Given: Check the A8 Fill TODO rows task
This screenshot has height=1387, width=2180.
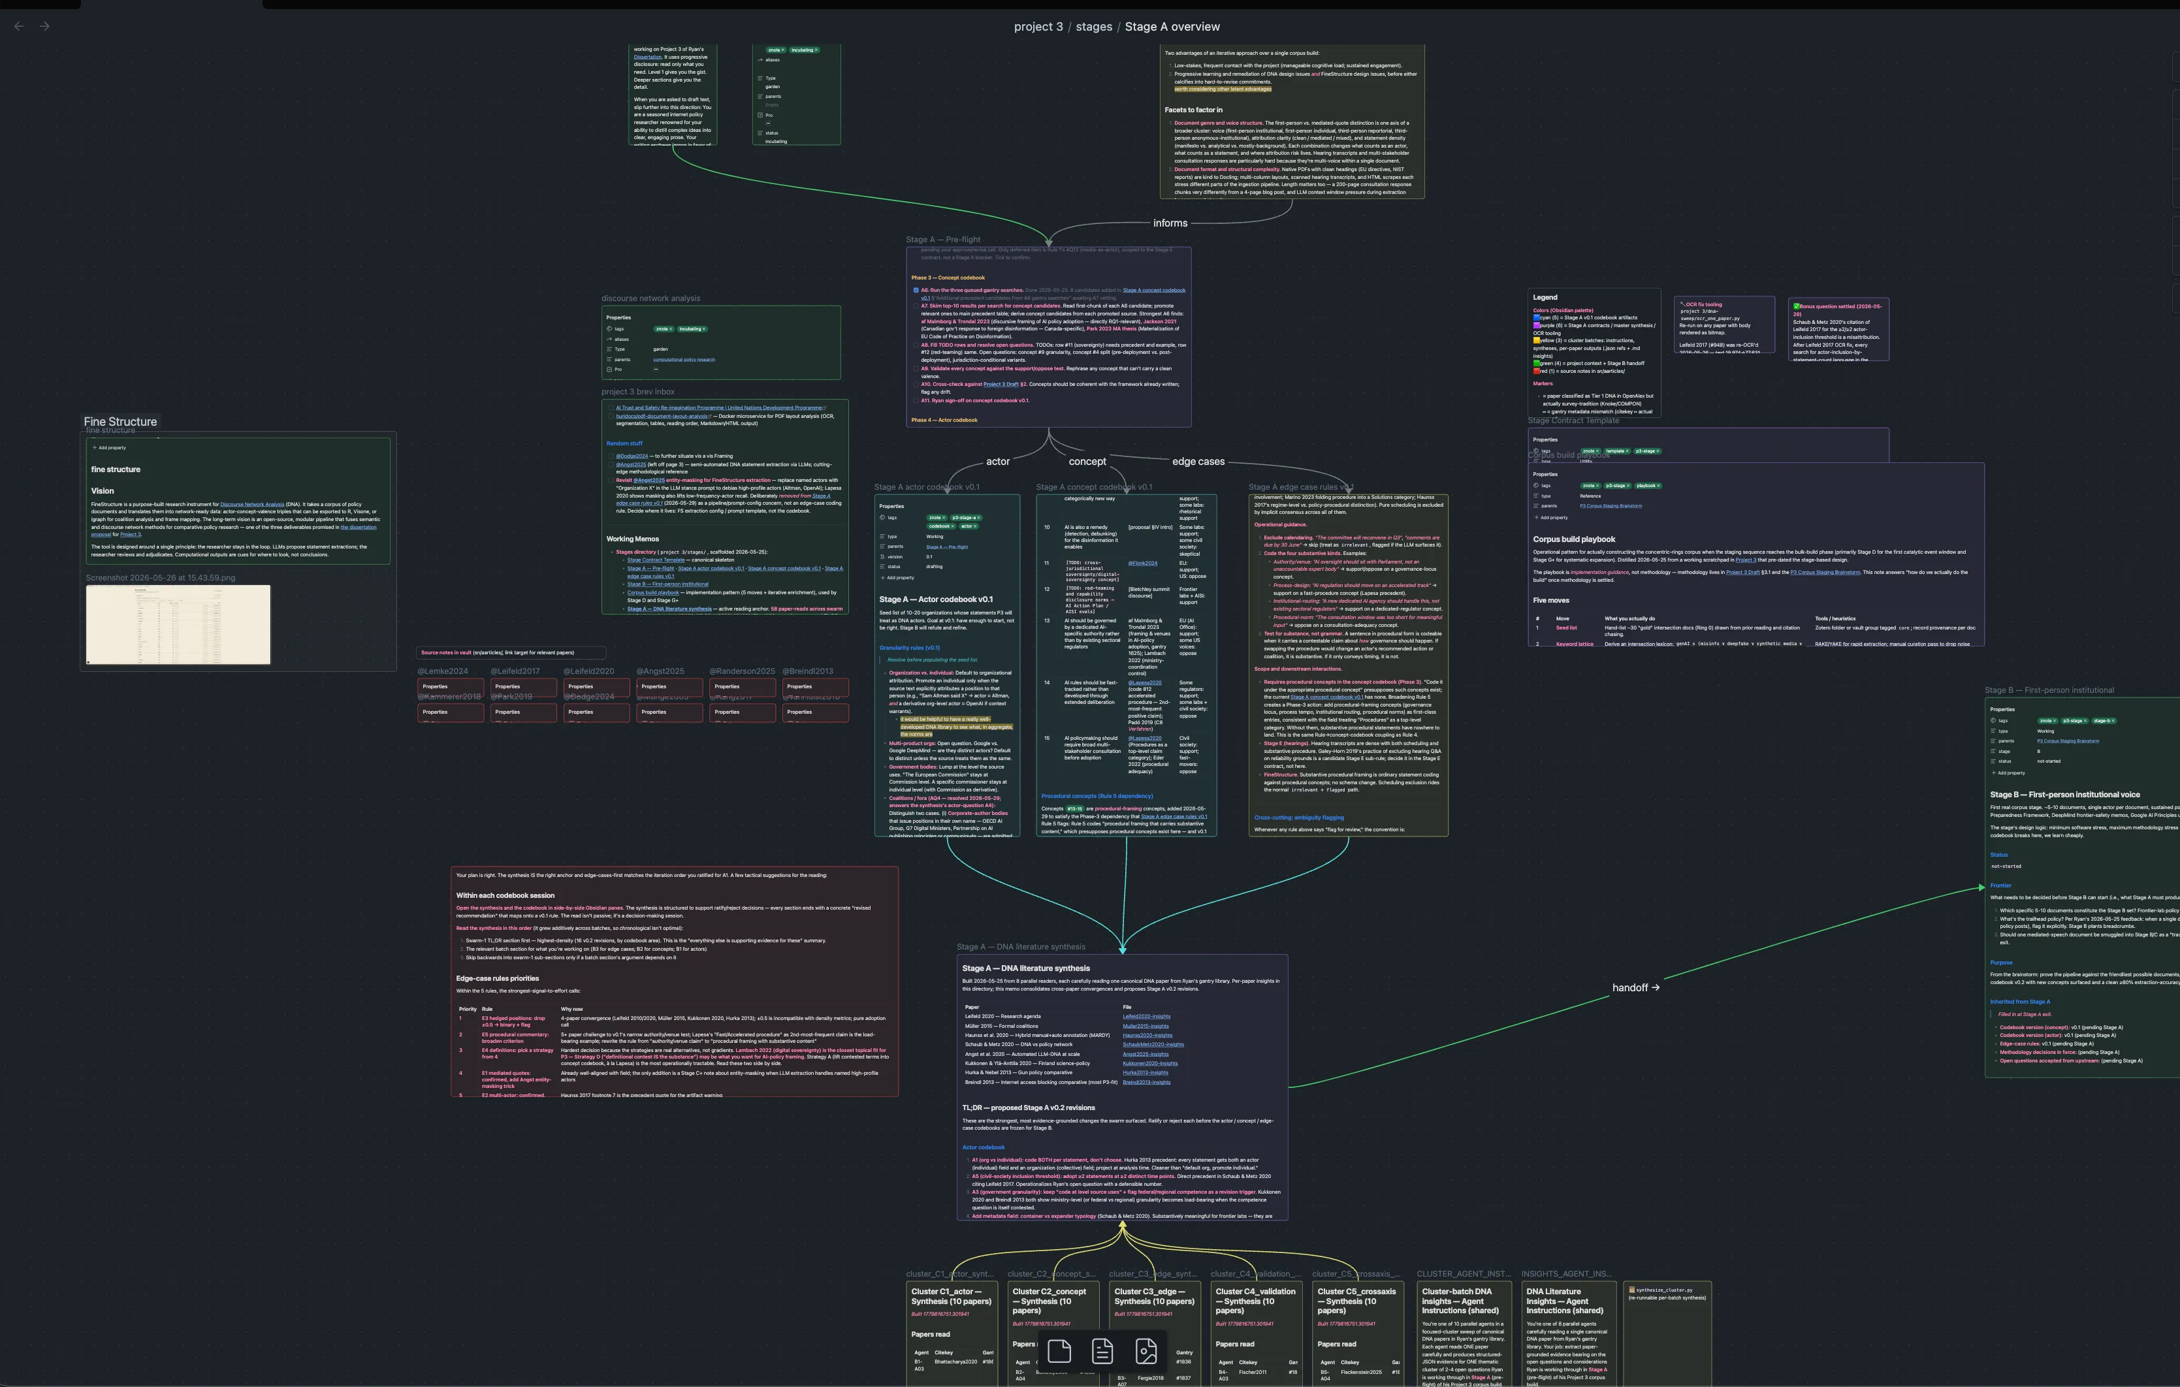Looking at the screenshot, I should [x=916, y=345].
